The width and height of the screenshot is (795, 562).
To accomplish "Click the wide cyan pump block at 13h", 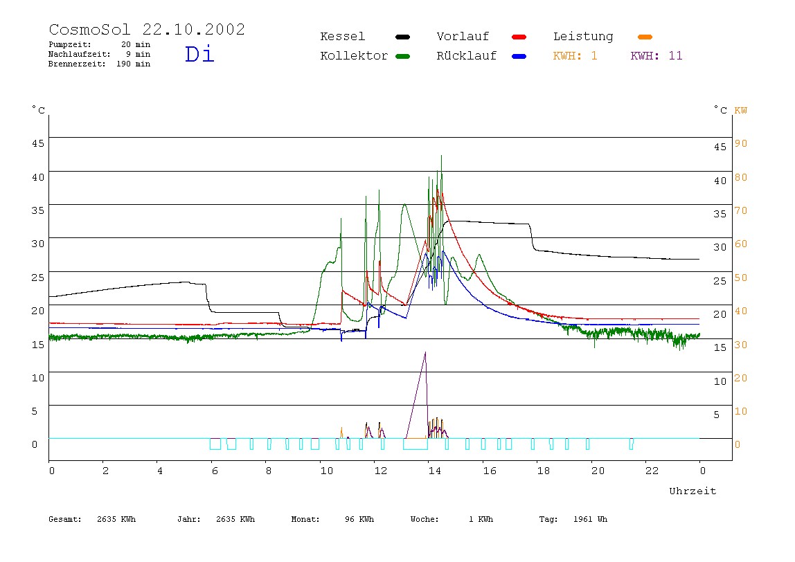I will click(416, 444).
